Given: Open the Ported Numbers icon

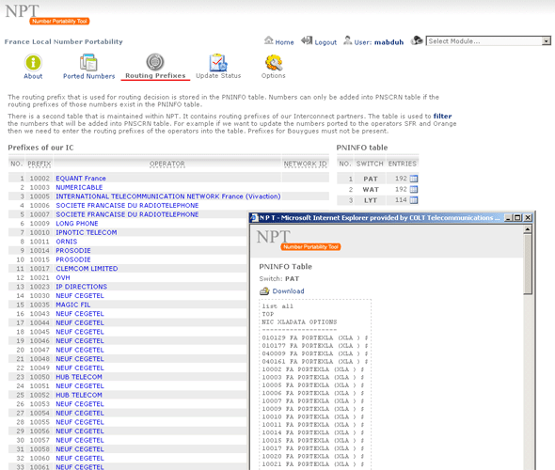Looking at the screenshot, I should click(88, 63).
